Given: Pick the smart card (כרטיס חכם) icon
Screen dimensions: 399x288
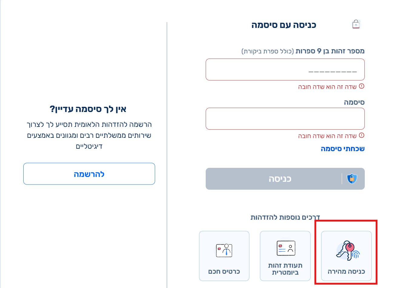Looking at the screenshot, I should (224, 250).
